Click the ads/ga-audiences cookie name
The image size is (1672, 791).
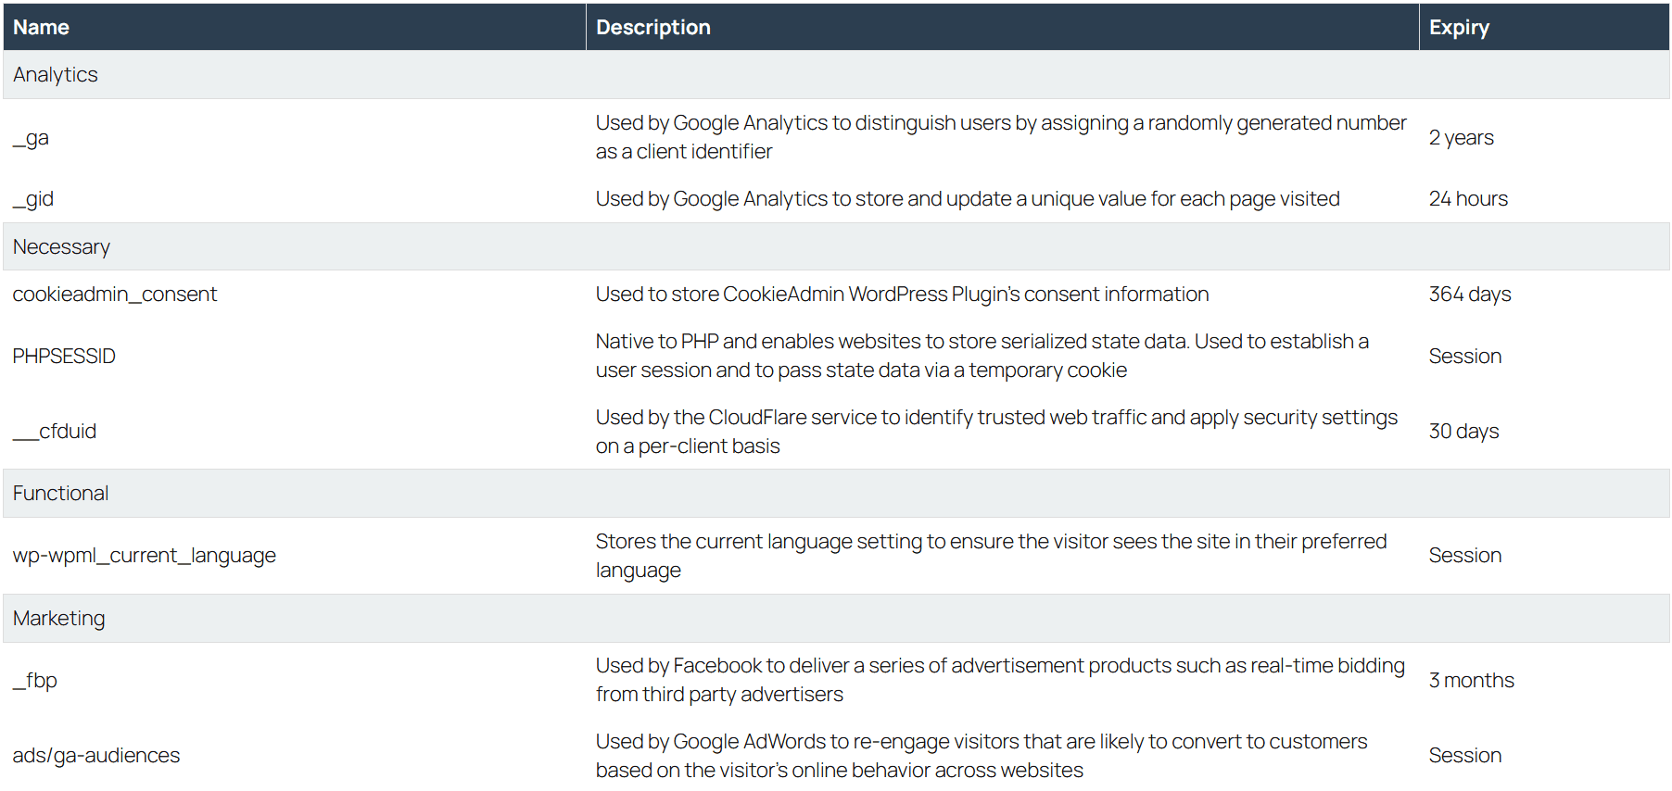[x=96, y=756]
